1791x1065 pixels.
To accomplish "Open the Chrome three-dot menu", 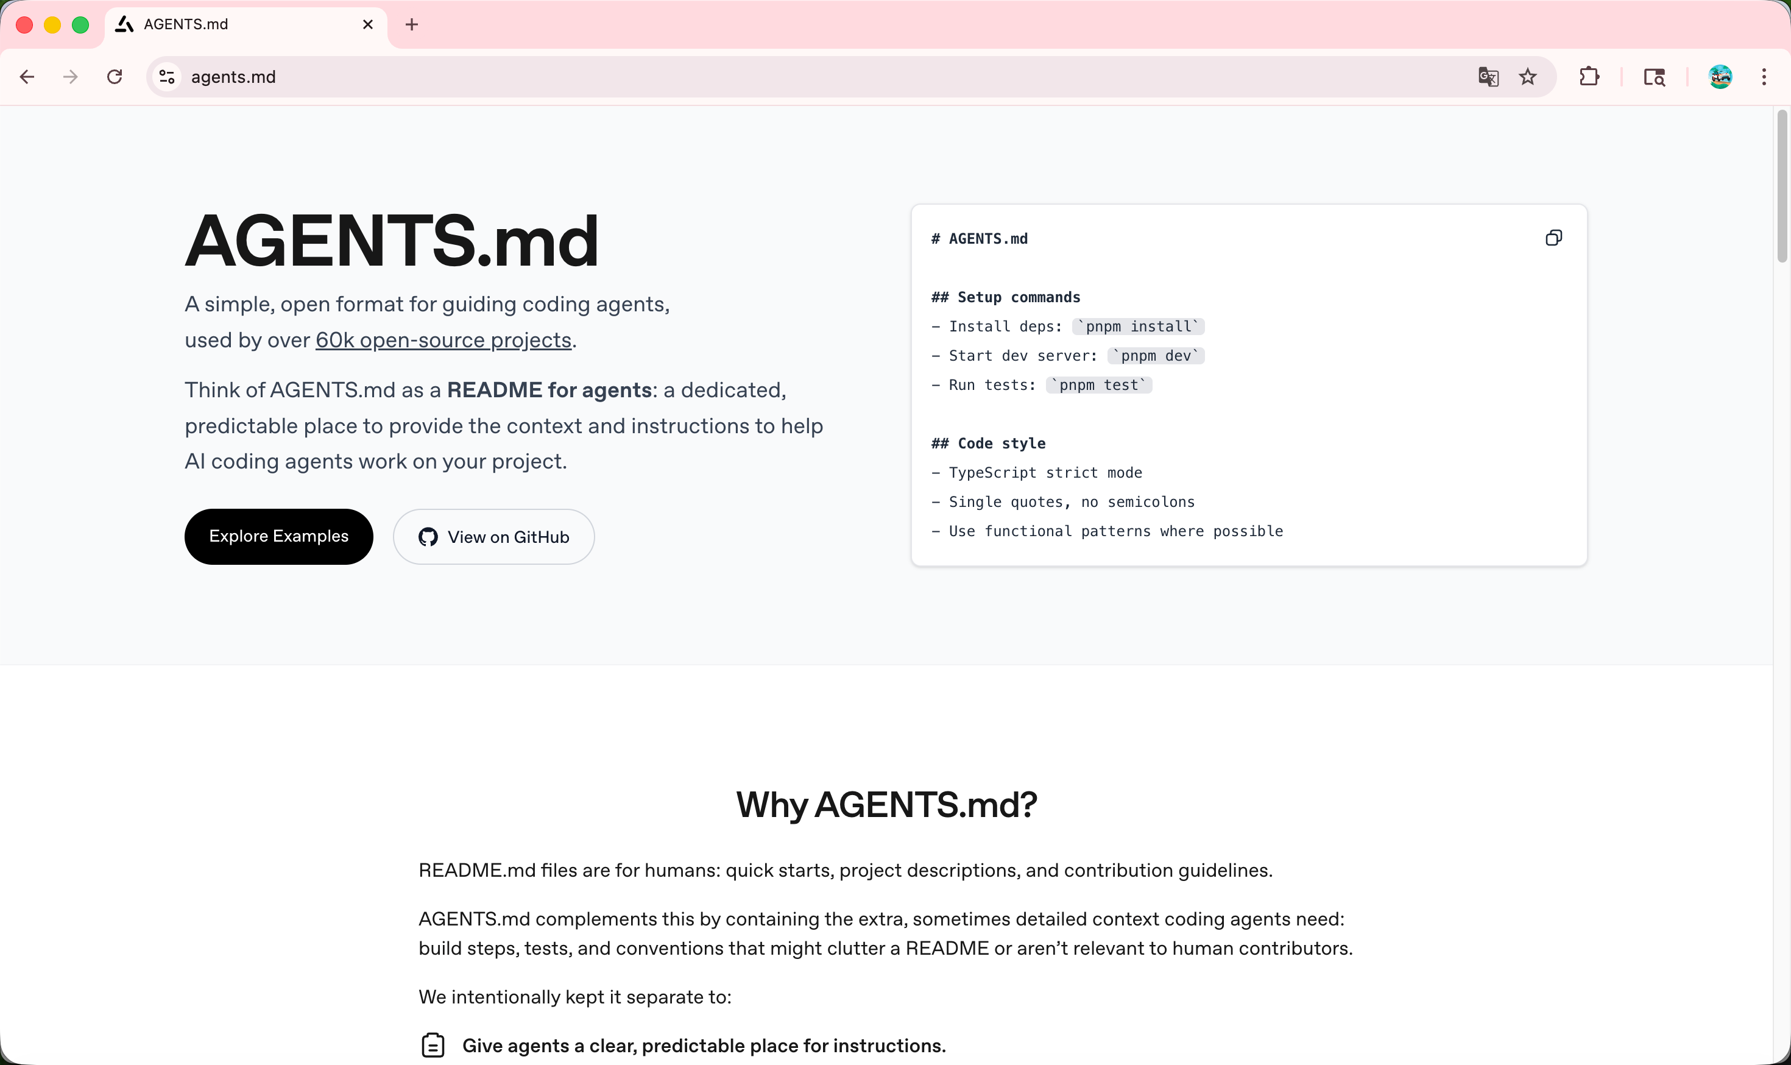I will pos(1764,77).
